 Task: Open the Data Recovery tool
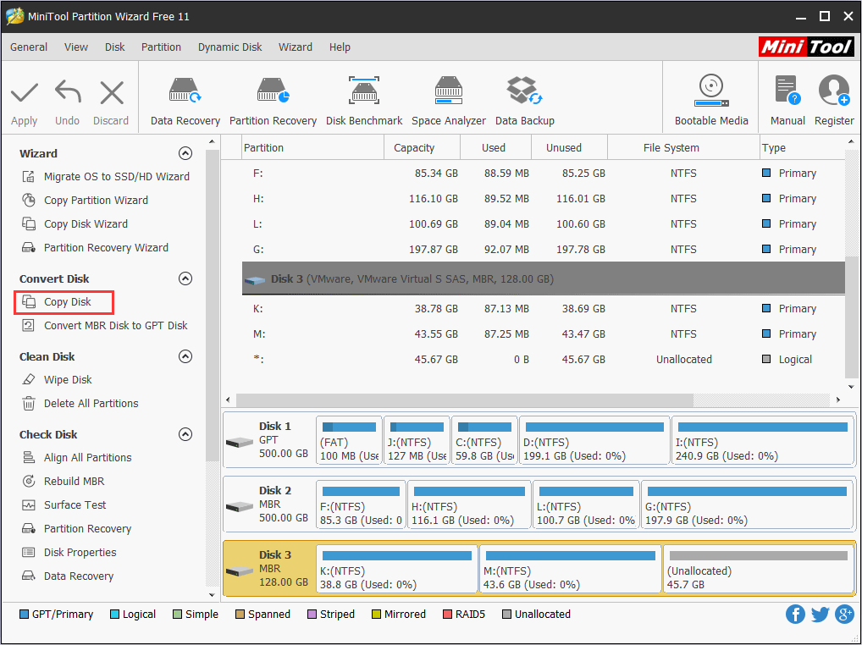pyautogui.click(x=185, y=97)
